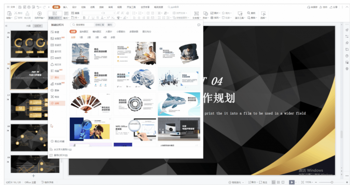Viewport: 350px width, 185px height.
Task: Apply superscript X² formatting
Action: [108, 18]
